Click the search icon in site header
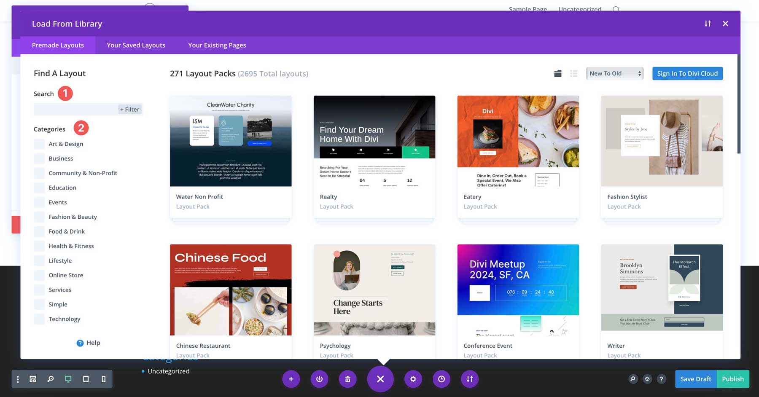759x397 pixels. 616,9
